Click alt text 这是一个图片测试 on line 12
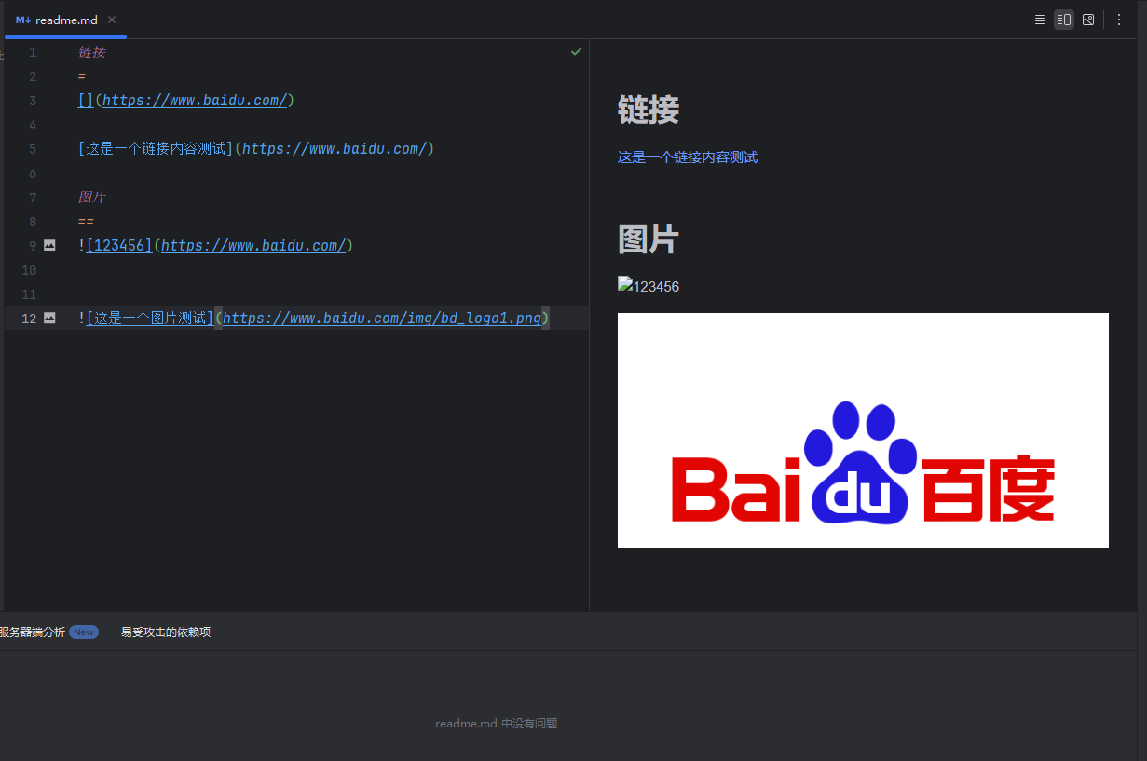Viewport: 1147px width, 761px height. click(150, 319)
